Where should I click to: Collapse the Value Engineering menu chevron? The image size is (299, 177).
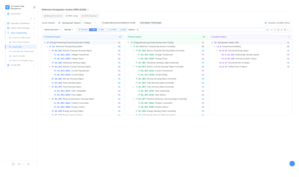(x=34, y=33)
